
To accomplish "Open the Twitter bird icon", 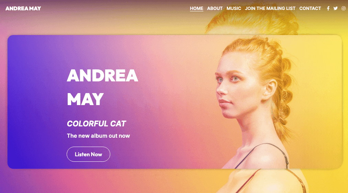I will 336,9.
